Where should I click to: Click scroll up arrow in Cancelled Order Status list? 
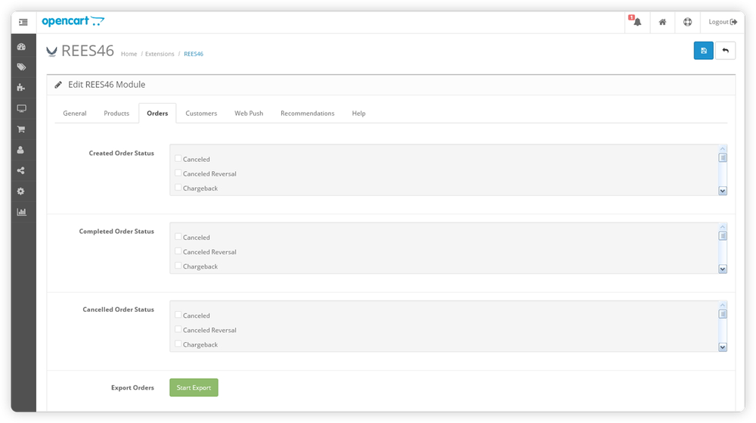point(722,305)
